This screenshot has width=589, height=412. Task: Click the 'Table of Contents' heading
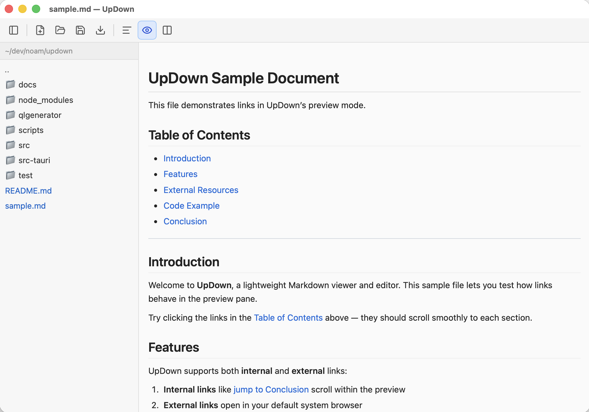pos(199,135)
